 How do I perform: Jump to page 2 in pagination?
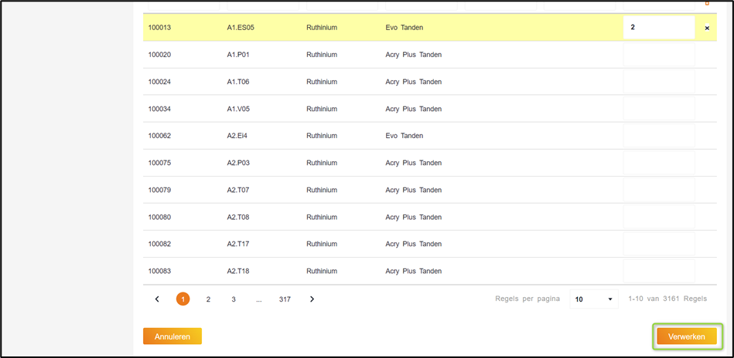(x=208, y=299)
